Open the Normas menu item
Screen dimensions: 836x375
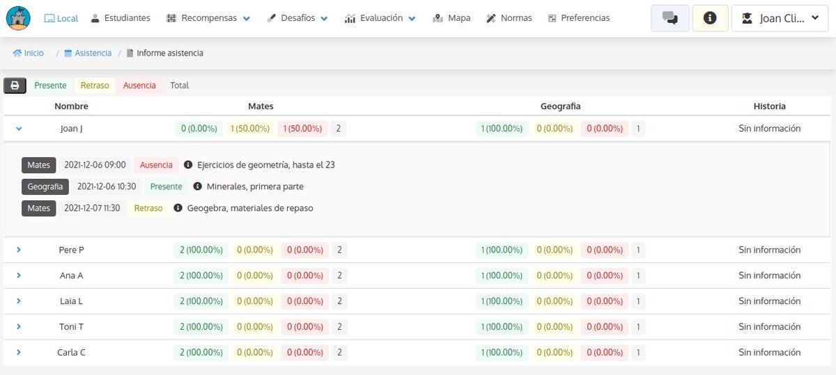pyautogui.click(x=509, y=18)
